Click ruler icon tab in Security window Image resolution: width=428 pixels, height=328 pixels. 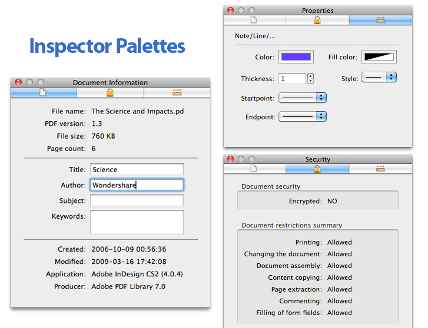(x=380, y=169)
